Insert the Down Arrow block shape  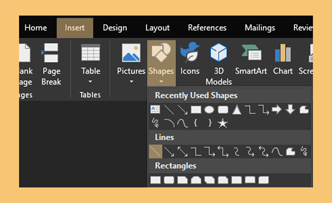(x=290, y=110)
